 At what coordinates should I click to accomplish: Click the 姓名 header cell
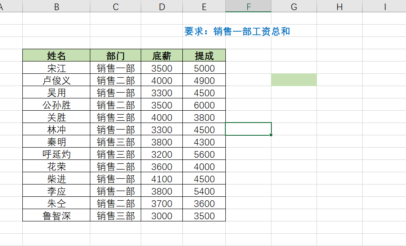coord(57,55)
